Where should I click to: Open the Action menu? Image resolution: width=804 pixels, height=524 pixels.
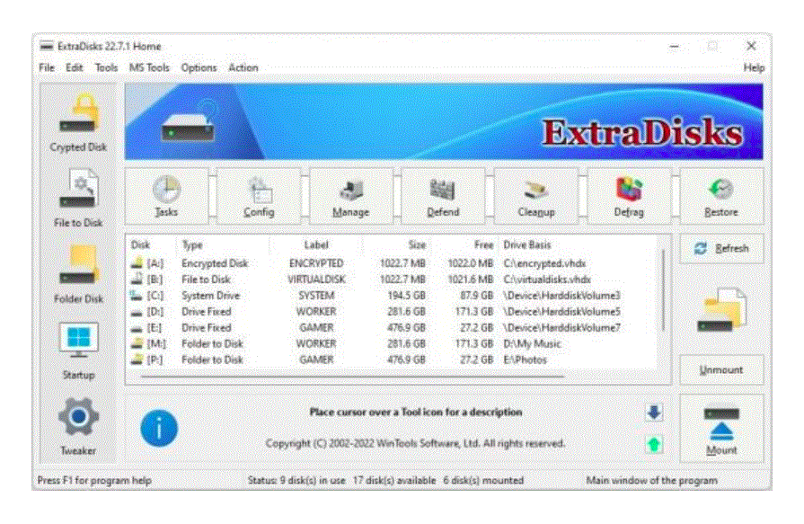(x=243, y=67)
